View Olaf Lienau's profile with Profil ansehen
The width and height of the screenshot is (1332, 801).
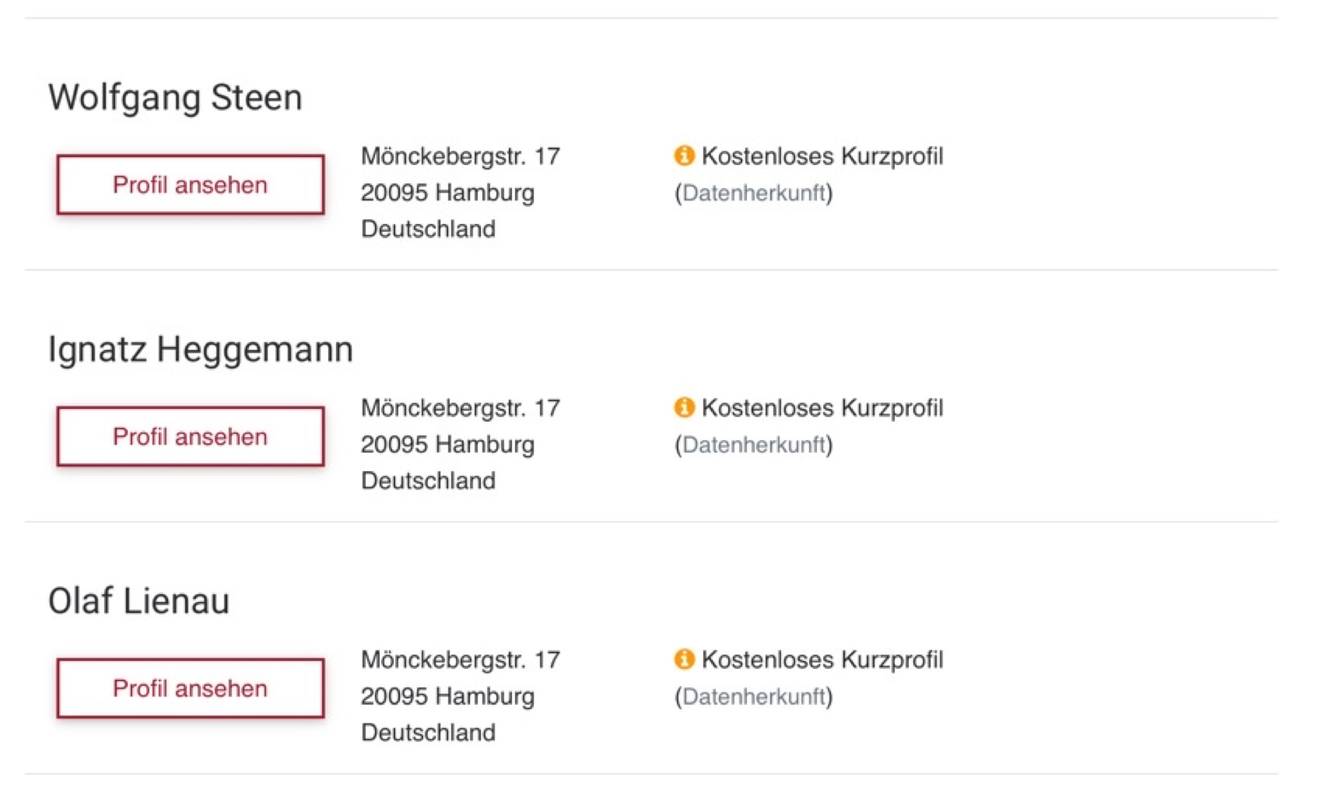pyautogui.click(x=190, y=688)
